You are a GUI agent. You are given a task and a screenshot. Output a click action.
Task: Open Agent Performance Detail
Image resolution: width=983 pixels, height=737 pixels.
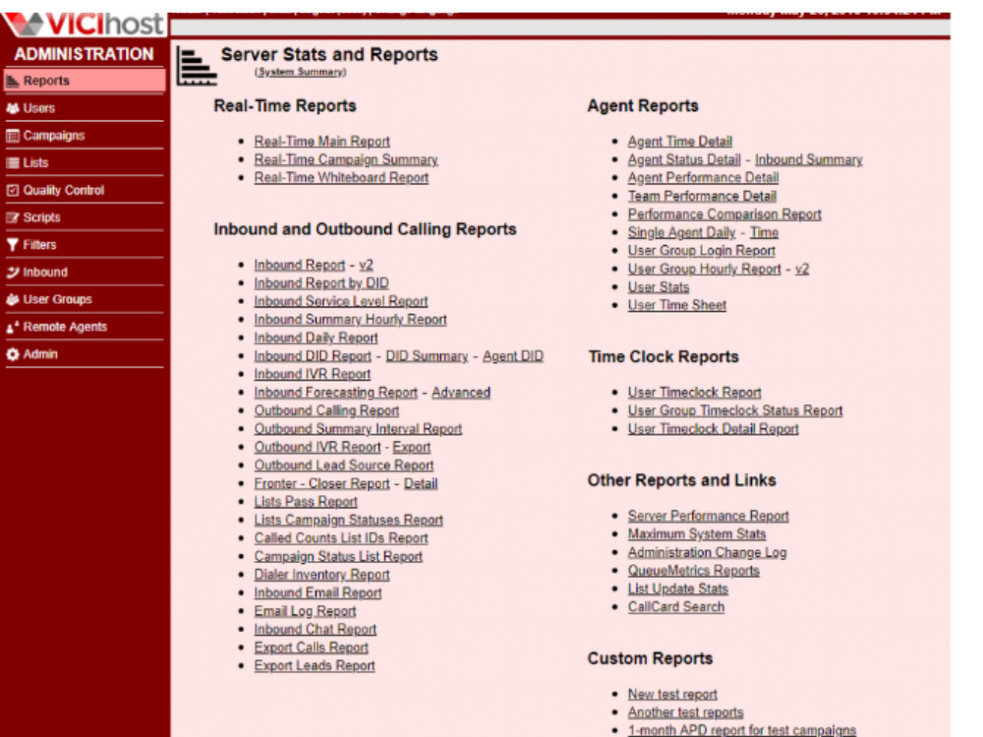point(704,178)
